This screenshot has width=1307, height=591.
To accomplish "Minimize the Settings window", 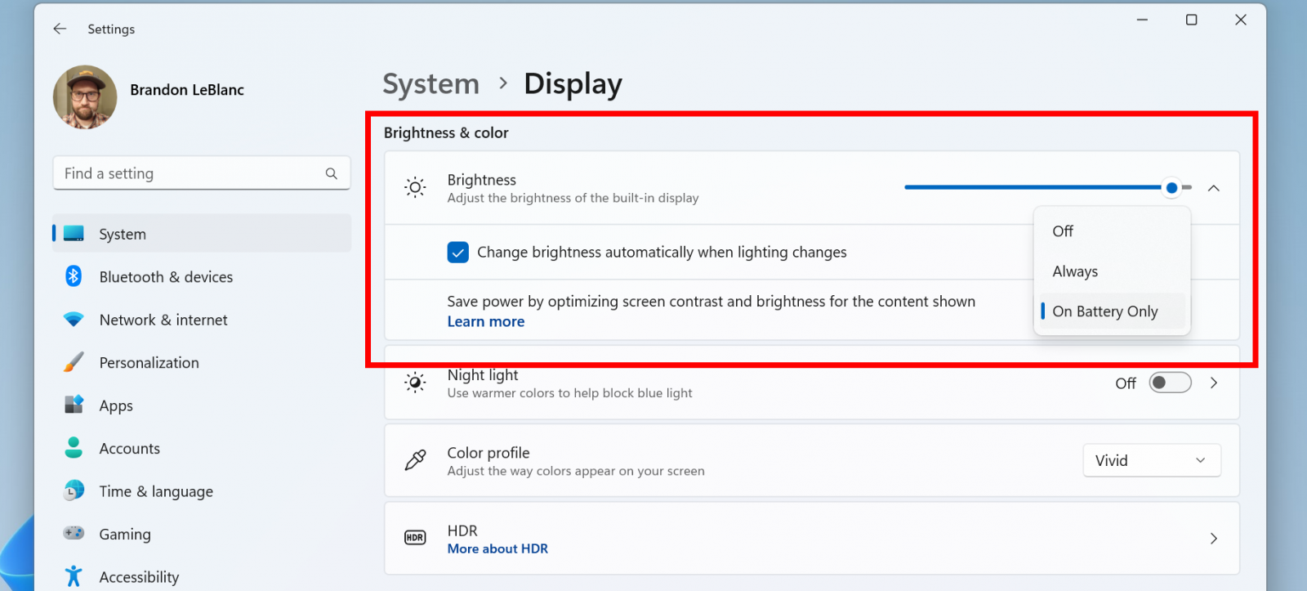I will 1142,20.
